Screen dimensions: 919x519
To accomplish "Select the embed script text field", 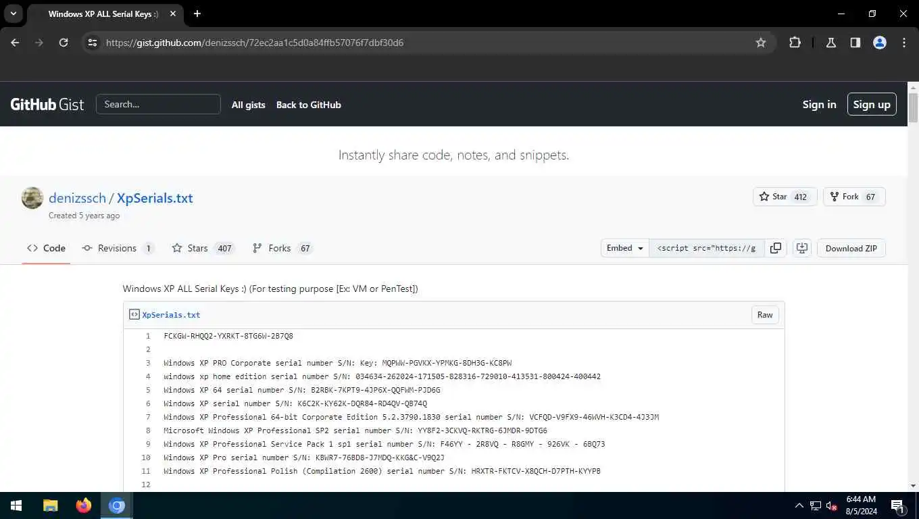I will pos(707,248).
